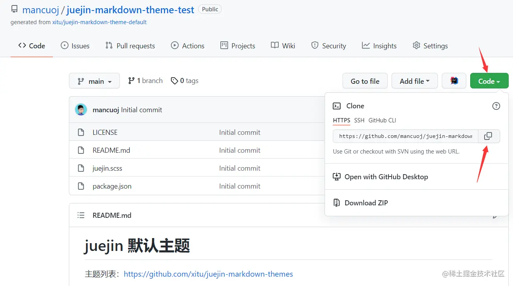This screenshot has width=513, height=286.
Task: Open the Actions tab
Action: [x=188, y=46]
